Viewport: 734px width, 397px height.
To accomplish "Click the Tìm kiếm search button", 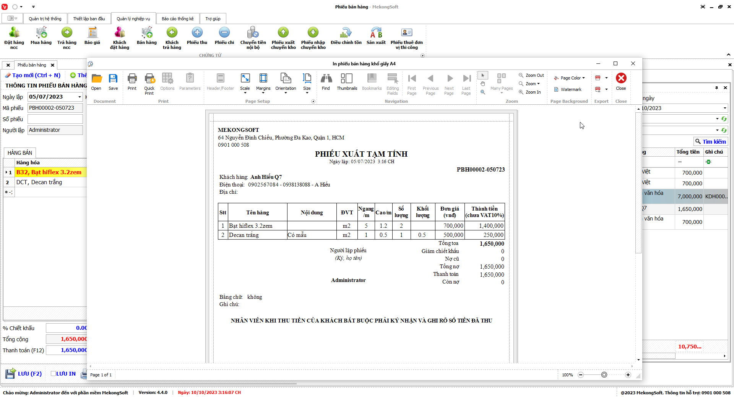I will [x=710, y=141].
